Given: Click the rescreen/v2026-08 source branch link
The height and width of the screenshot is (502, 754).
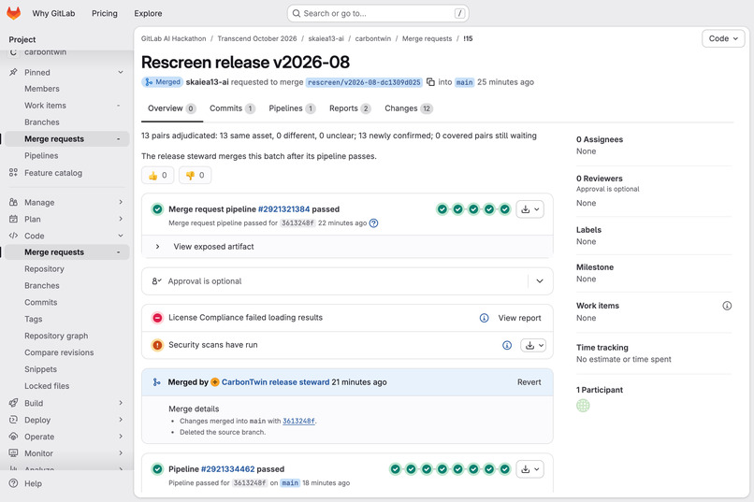Looking at the screenshot, I should [x=364, y=82].
